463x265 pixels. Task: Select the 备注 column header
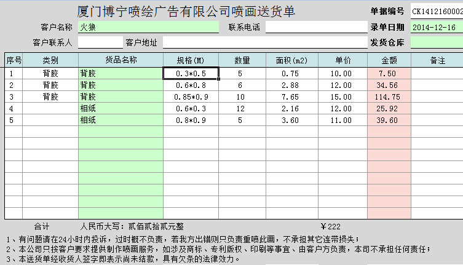point(437,60)
